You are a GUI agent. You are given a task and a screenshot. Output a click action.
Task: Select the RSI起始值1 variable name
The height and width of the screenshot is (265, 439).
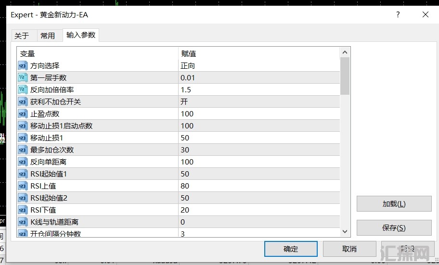pos(49,174)
